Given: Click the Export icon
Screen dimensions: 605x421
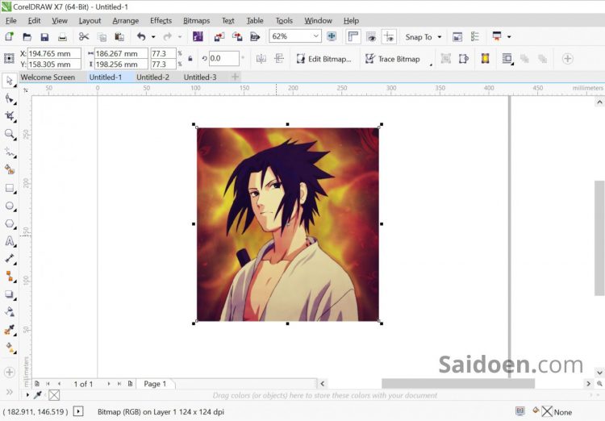Looking at the screenshot, I should (x=237, y=36).
